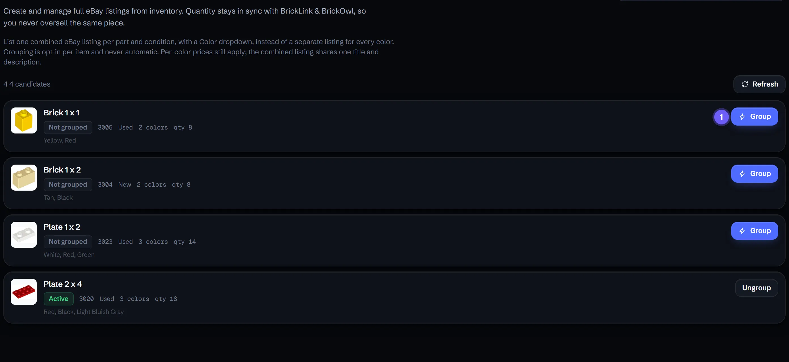
Task: Refresh the candidates list
Action: click(x=759, y=84)
